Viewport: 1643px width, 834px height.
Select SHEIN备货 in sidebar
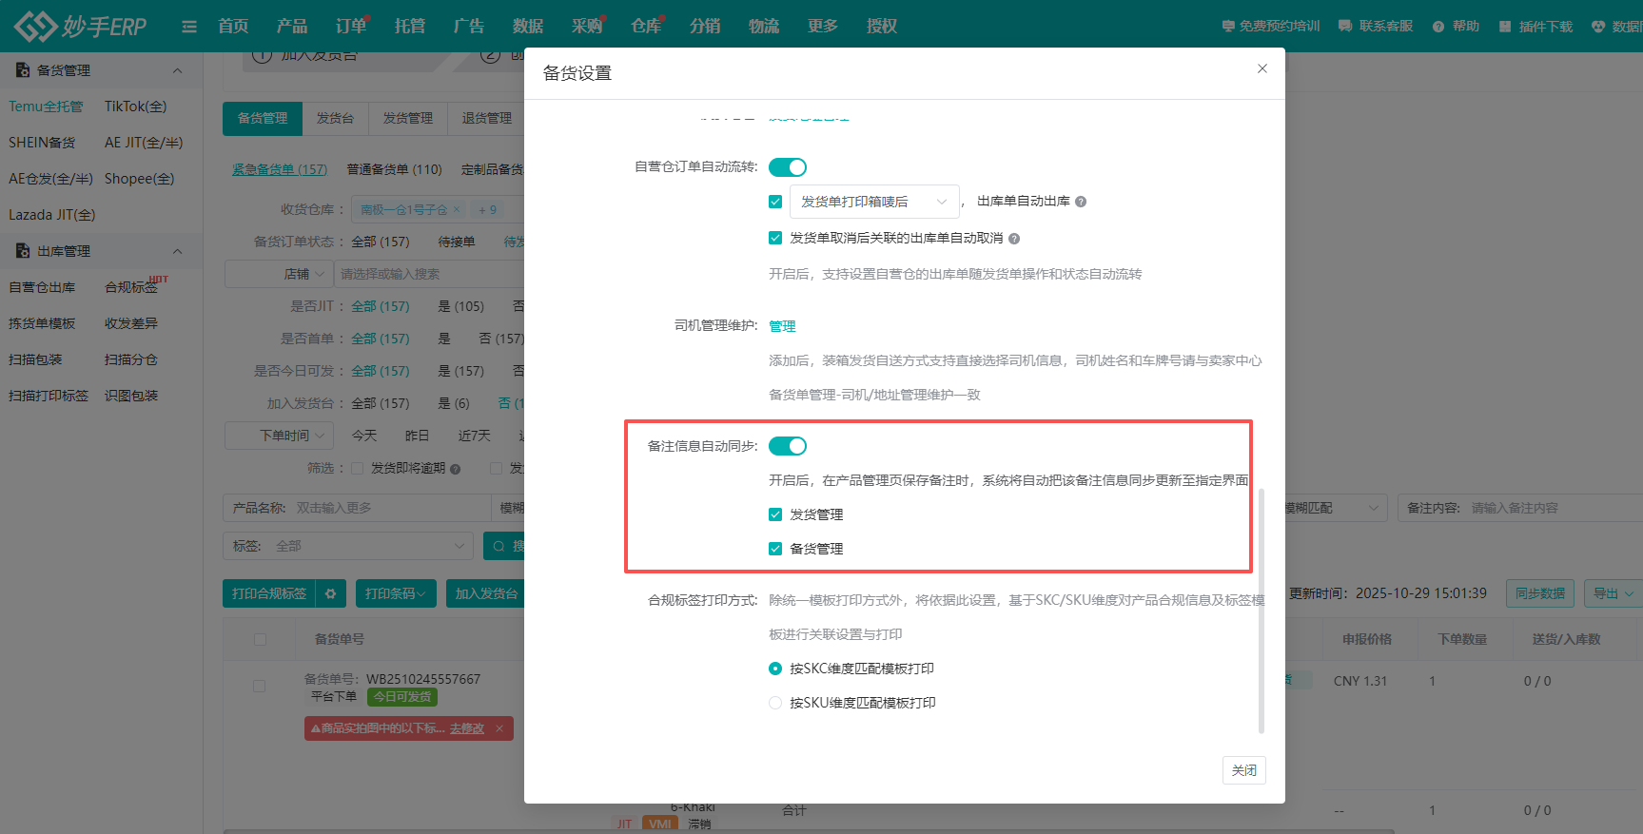[x=42, y=143]
